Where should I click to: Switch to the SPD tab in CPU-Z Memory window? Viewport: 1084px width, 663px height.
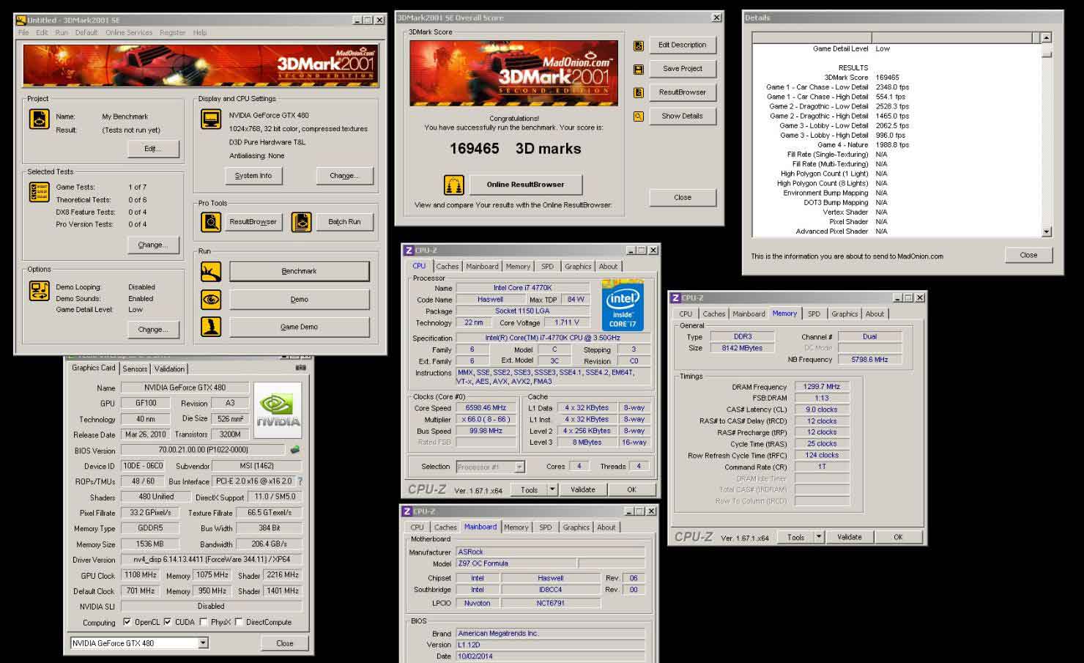click(x=814, y=314)
